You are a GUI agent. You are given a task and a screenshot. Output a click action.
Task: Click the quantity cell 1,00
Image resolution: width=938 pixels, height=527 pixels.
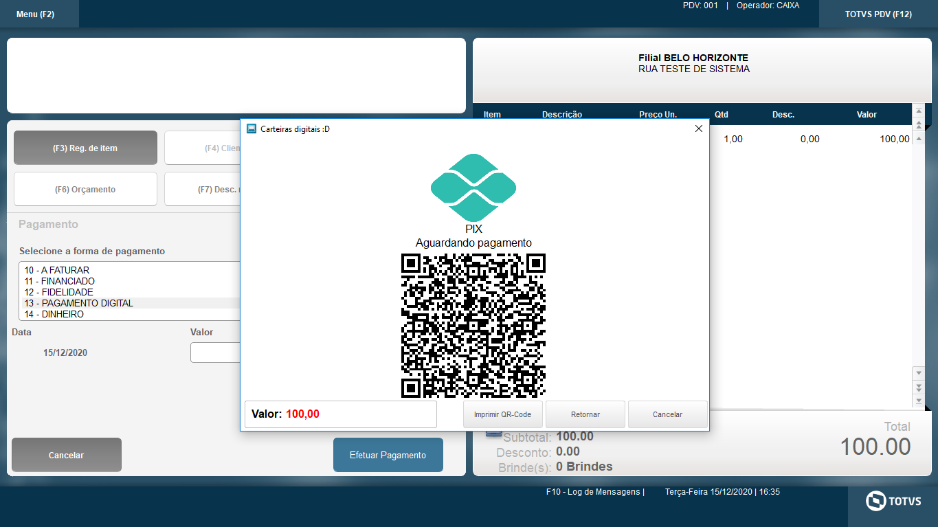tap(733, 139)
